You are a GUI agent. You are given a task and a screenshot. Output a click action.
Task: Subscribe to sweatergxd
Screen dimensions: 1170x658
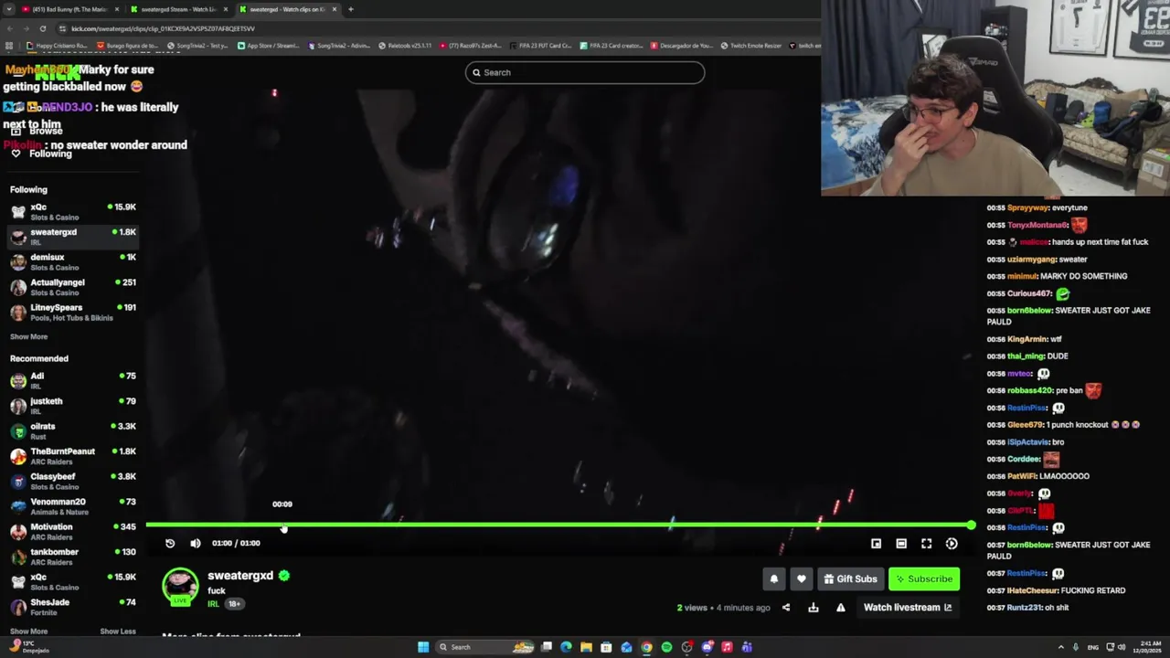924,578
